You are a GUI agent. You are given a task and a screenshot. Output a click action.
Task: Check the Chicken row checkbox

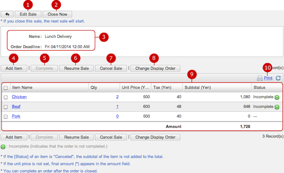click(6, 97)
